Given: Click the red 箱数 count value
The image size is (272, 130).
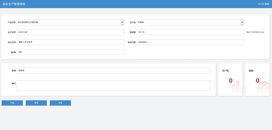Looking at the screenshot, I should [x=257, y=81].
